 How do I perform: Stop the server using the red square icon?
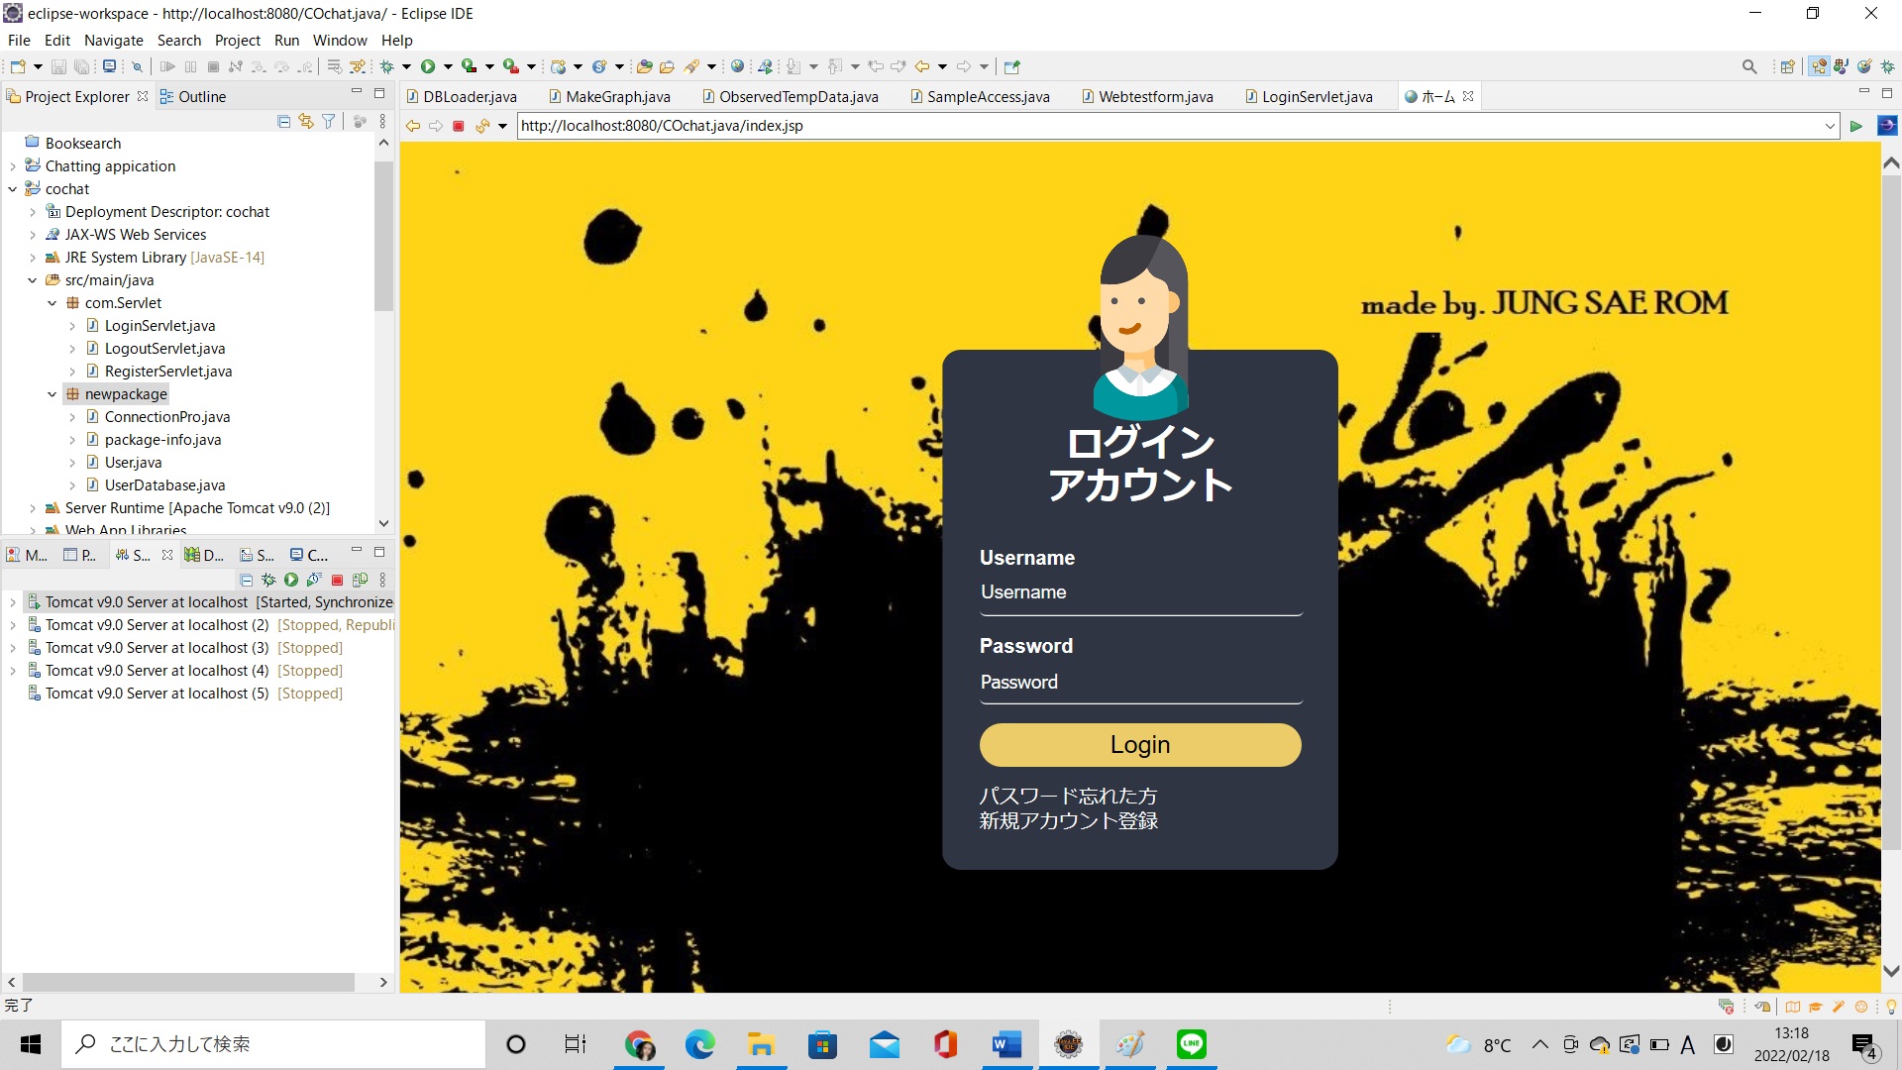tap(337, 580)
